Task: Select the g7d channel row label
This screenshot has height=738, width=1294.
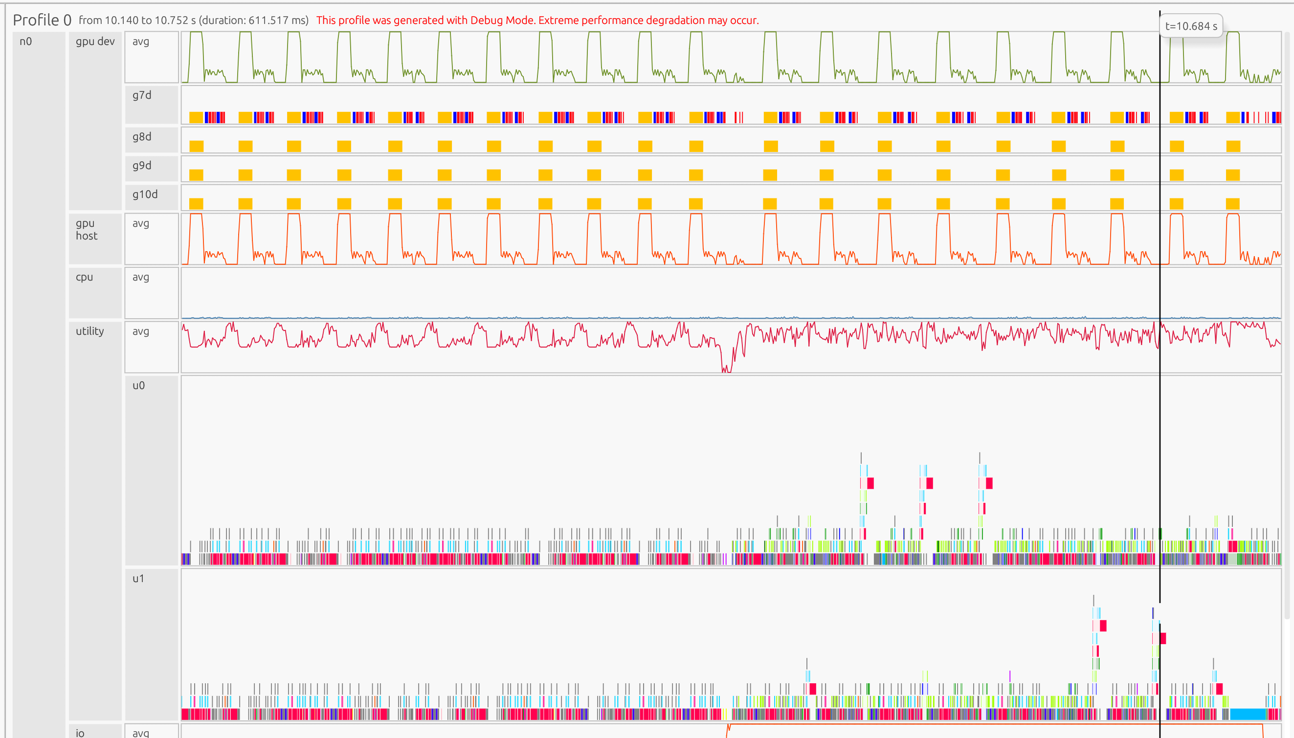Action: point(142,95)
